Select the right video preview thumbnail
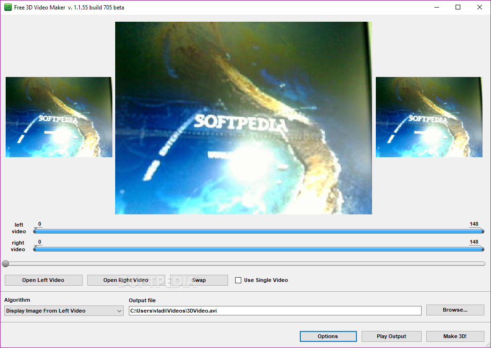Screen dimensions: 491x348 tap(429, 117)
